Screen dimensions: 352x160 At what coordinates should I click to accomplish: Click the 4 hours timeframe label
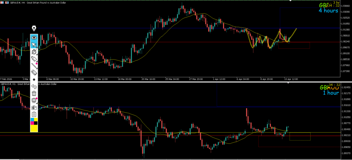click(328, 11)
